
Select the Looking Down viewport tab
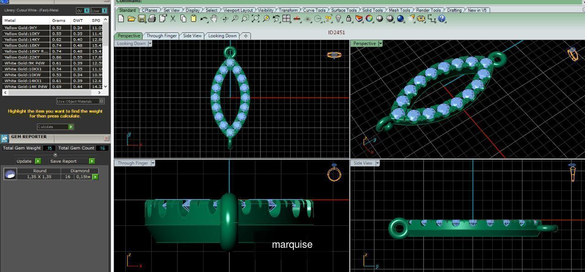pos(223,36)
